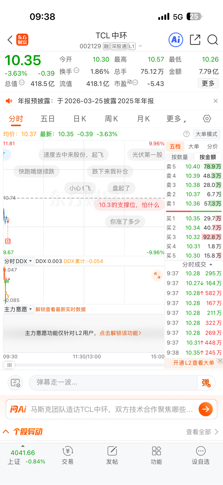Open the 问Ai question about 马斯克团队
This screenshot has height=485, width=223.
[112, 409]
